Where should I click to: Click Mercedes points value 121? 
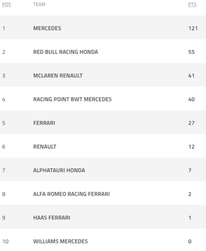click(193, 28)
